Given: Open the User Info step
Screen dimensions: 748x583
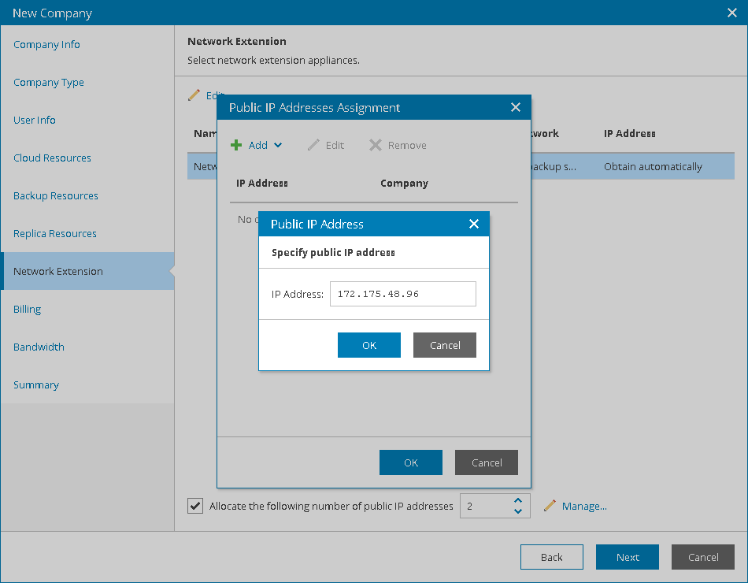Looking at the screenshot, I should click(x=35, y=120).
